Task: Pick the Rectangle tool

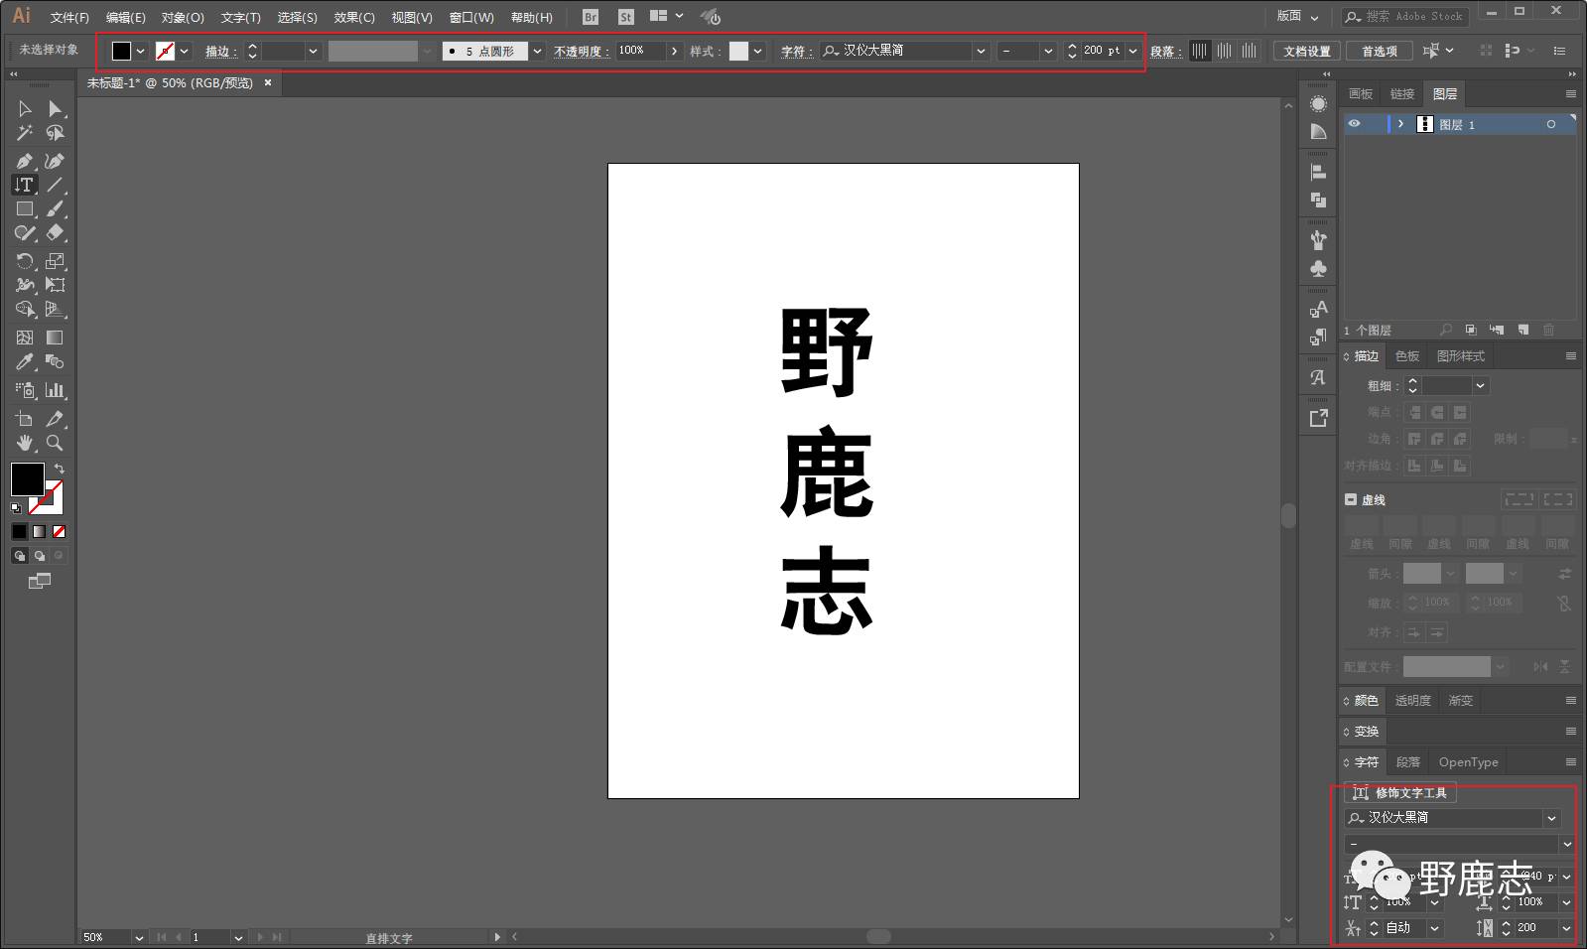Action: (24, 209)
